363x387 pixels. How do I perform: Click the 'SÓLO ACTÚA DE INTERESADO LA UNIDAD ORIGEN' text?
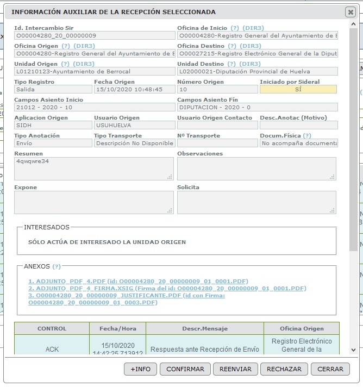coord(107,242)
